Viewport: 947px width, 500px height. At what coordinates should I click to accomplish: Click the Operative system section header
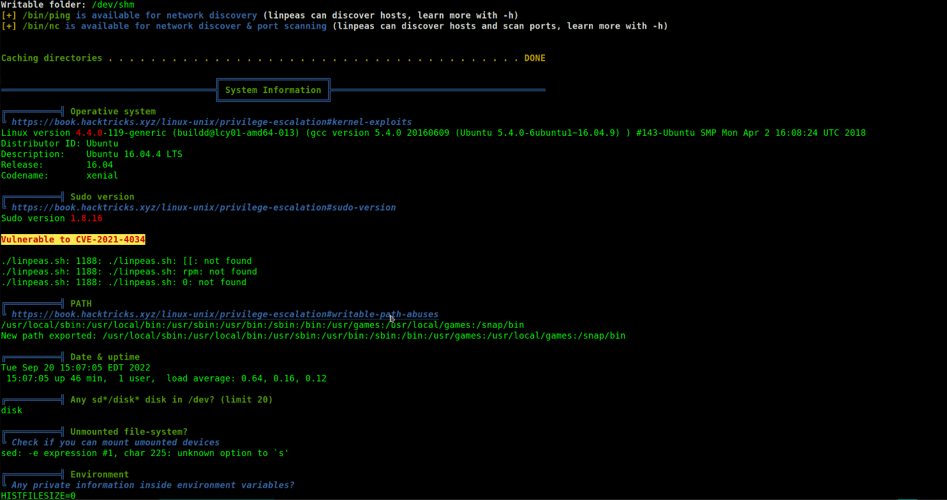[x=113, y=111]
